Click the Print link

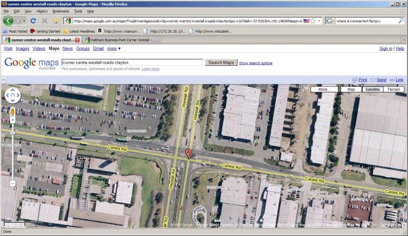(363, 80)
